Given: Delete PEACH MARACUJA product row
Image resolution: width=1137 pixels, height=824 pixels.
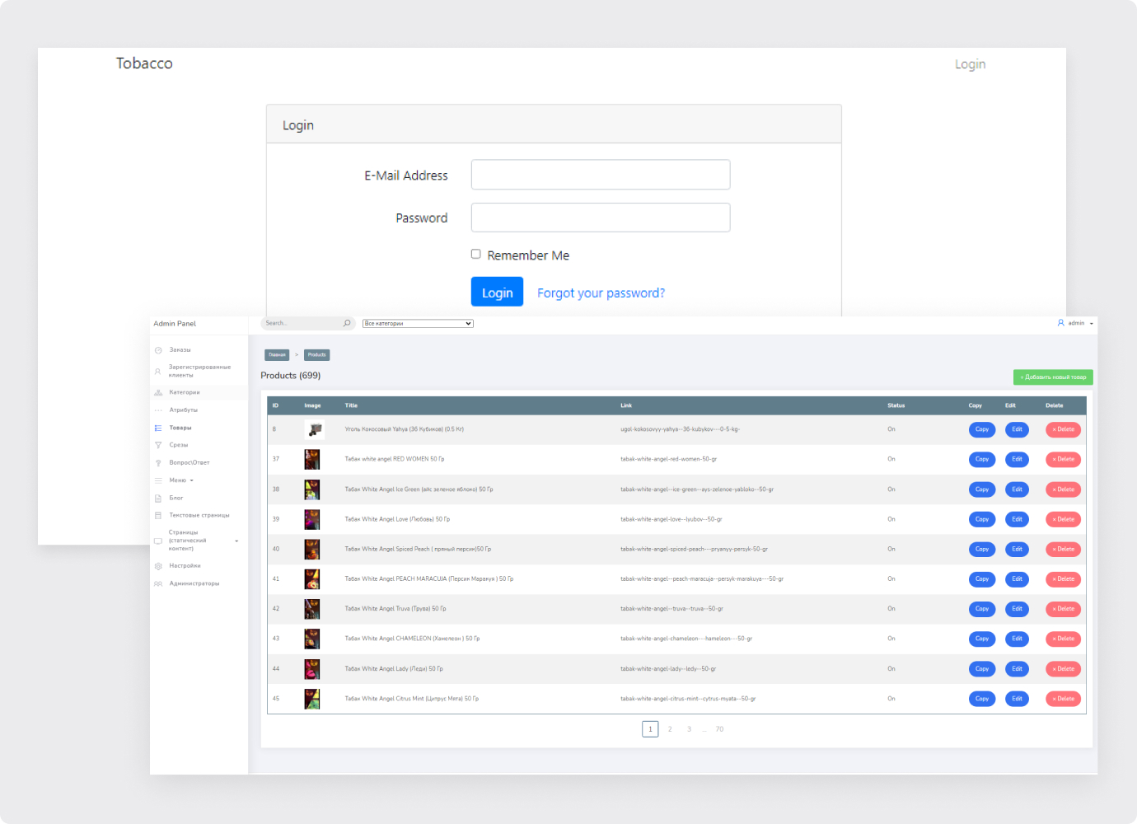Looking at the screenshot, I should (1063, 579).
